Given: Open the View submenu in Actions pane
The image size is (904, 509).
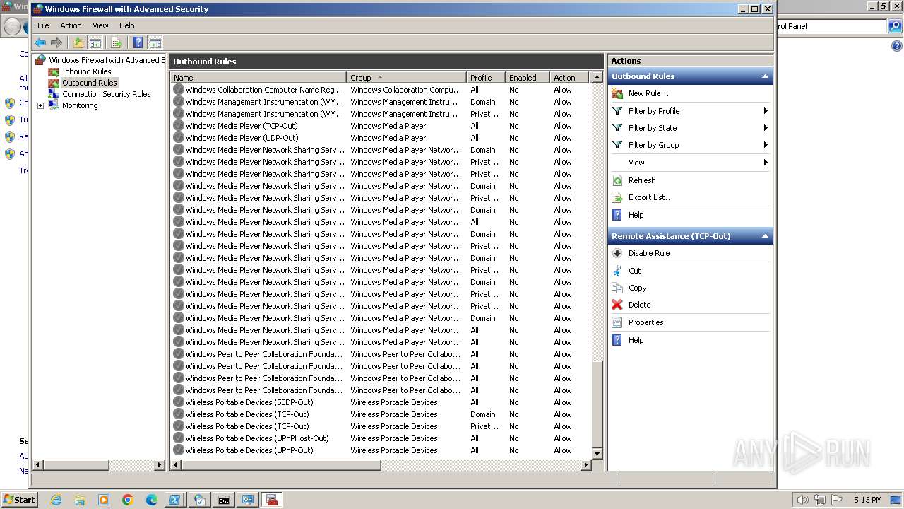Looking at the screenshot, I should [636, 163].
